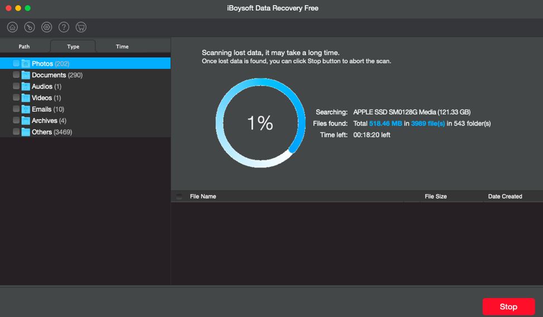Sort by the Date Created column header
The image size is (543, 317).
tap(505, 196)
